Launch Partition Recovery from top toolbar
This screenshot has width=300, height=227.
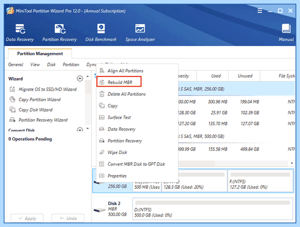click(x=59, y=32)
